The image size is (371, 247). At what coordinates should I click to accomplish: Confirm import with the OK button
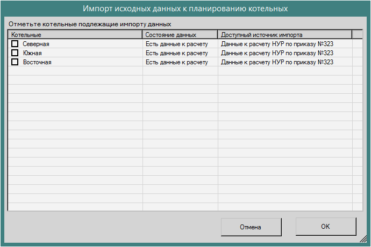pyautogui.click(x=325, y=227)
